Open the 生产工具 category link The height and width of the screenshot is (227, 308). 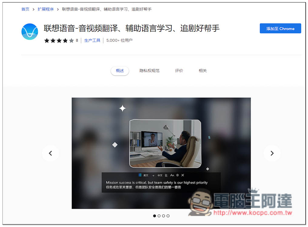pyautogui.click(x=92, y=40)
